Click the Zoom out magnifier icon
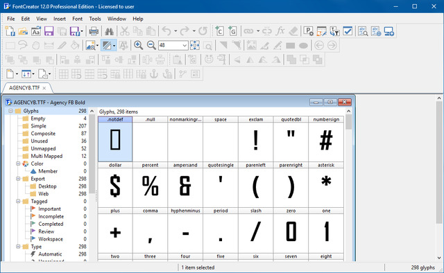 click(151, 45)
